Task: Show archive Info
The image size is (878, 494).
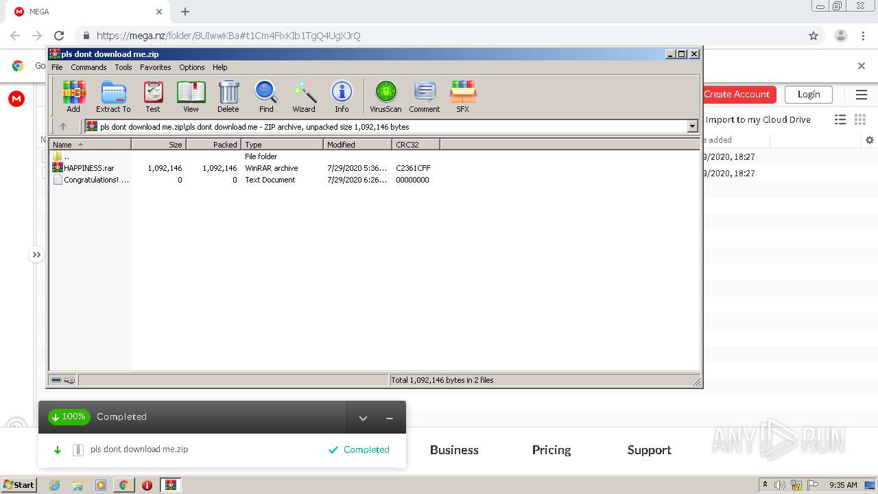Action: [342, 96]
